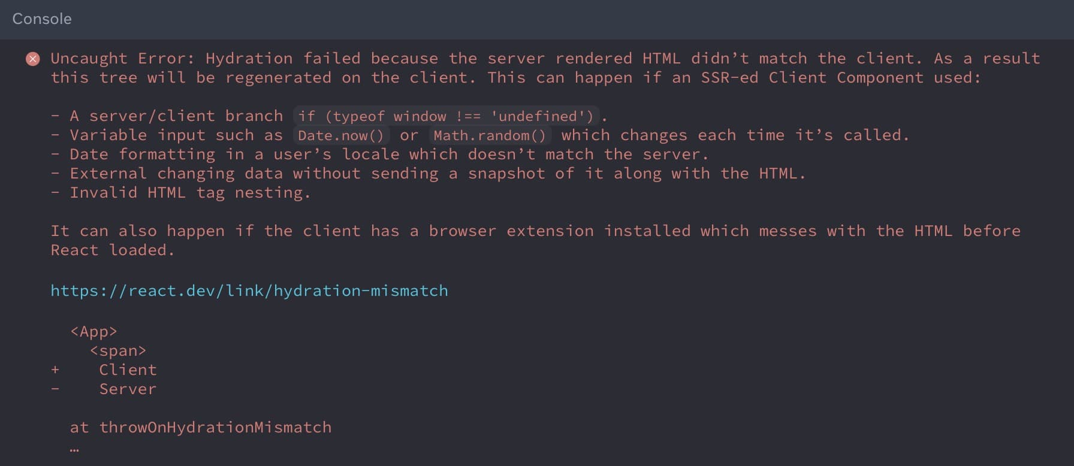This screenshot has height=466, width=1074.
Task: Select the added Client diff text
Action: coord(128,370)
